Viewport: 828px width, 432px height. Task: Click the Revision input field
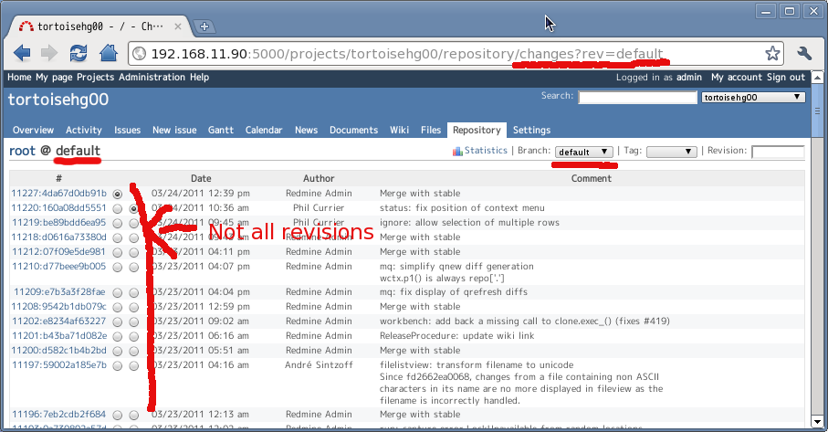[778, 152]
